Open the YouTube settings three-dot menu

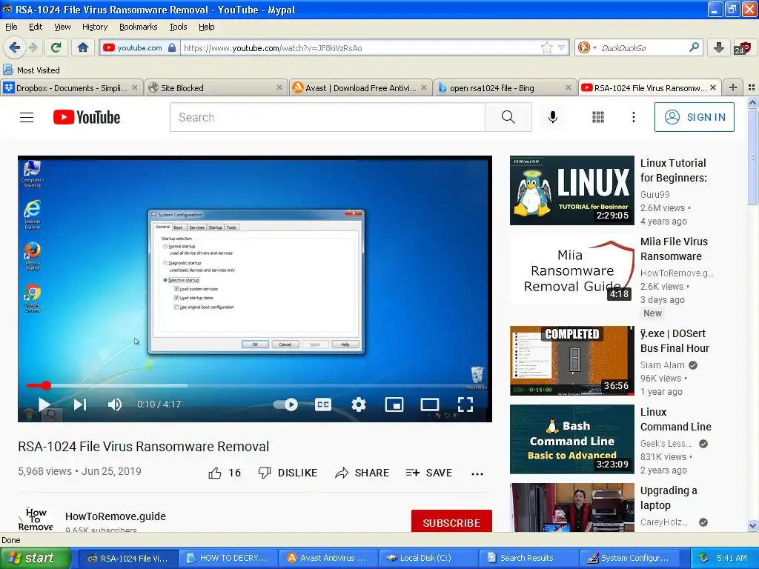(x=634, y=117)
